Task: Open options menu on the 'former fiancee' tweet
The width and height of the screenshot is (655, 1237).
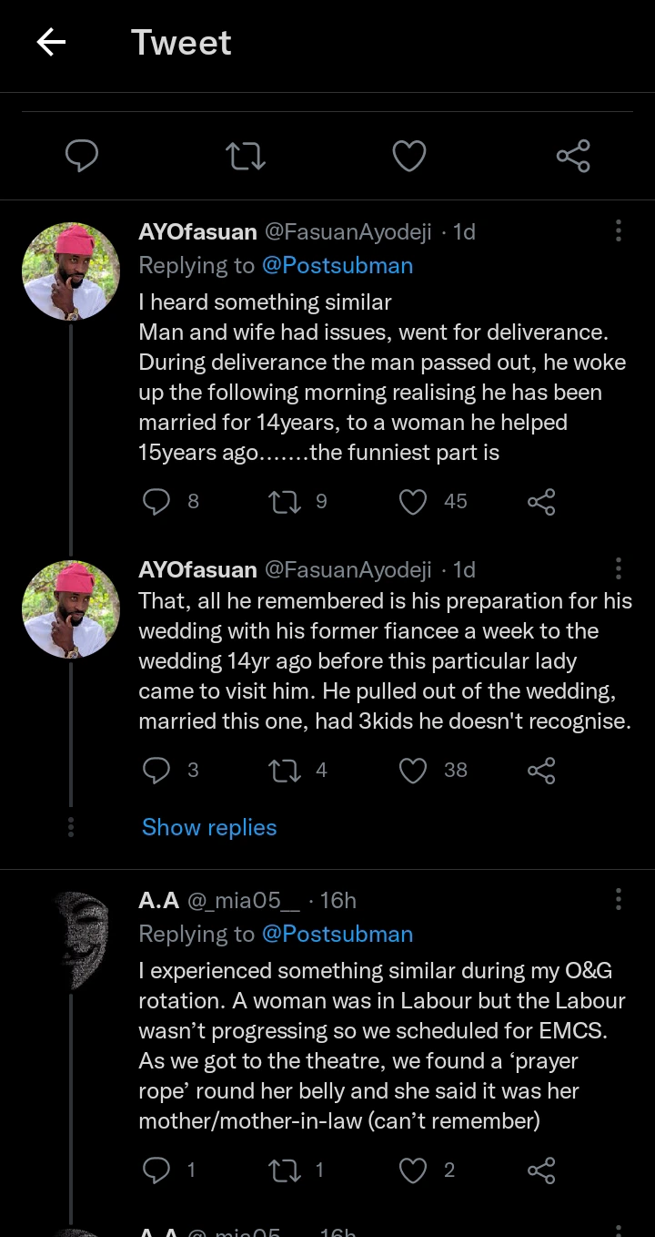Action: pyautogui.click(x=619, y=569)
